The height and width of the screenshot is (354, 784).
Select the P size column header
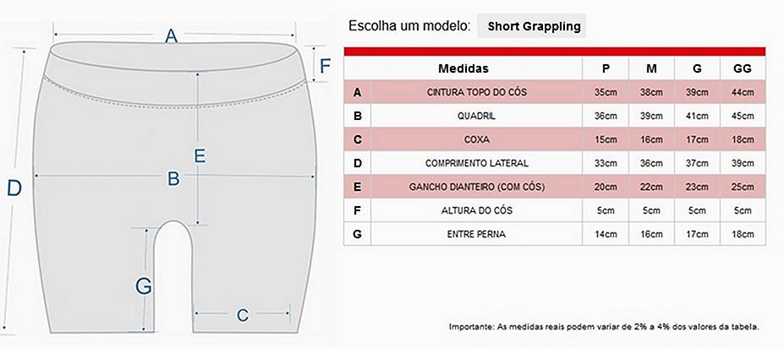click(x=606, y=68)
